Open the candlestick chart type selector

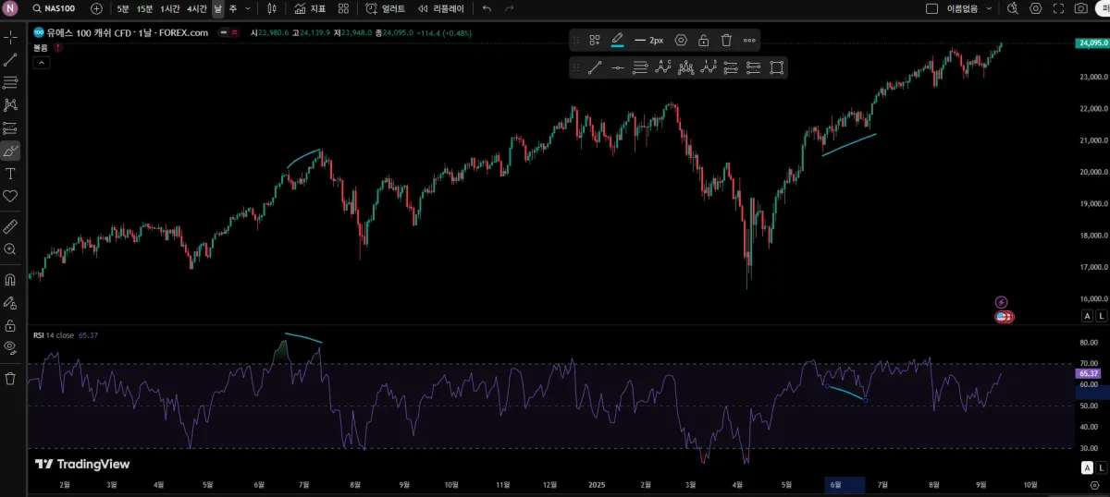point(272,8)
